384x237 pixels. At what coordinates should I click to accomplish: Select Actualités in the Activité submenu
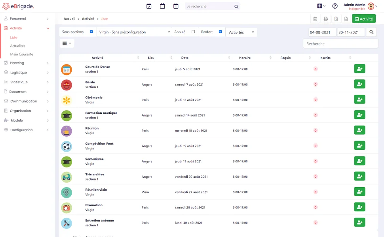(x=18, y=46)
